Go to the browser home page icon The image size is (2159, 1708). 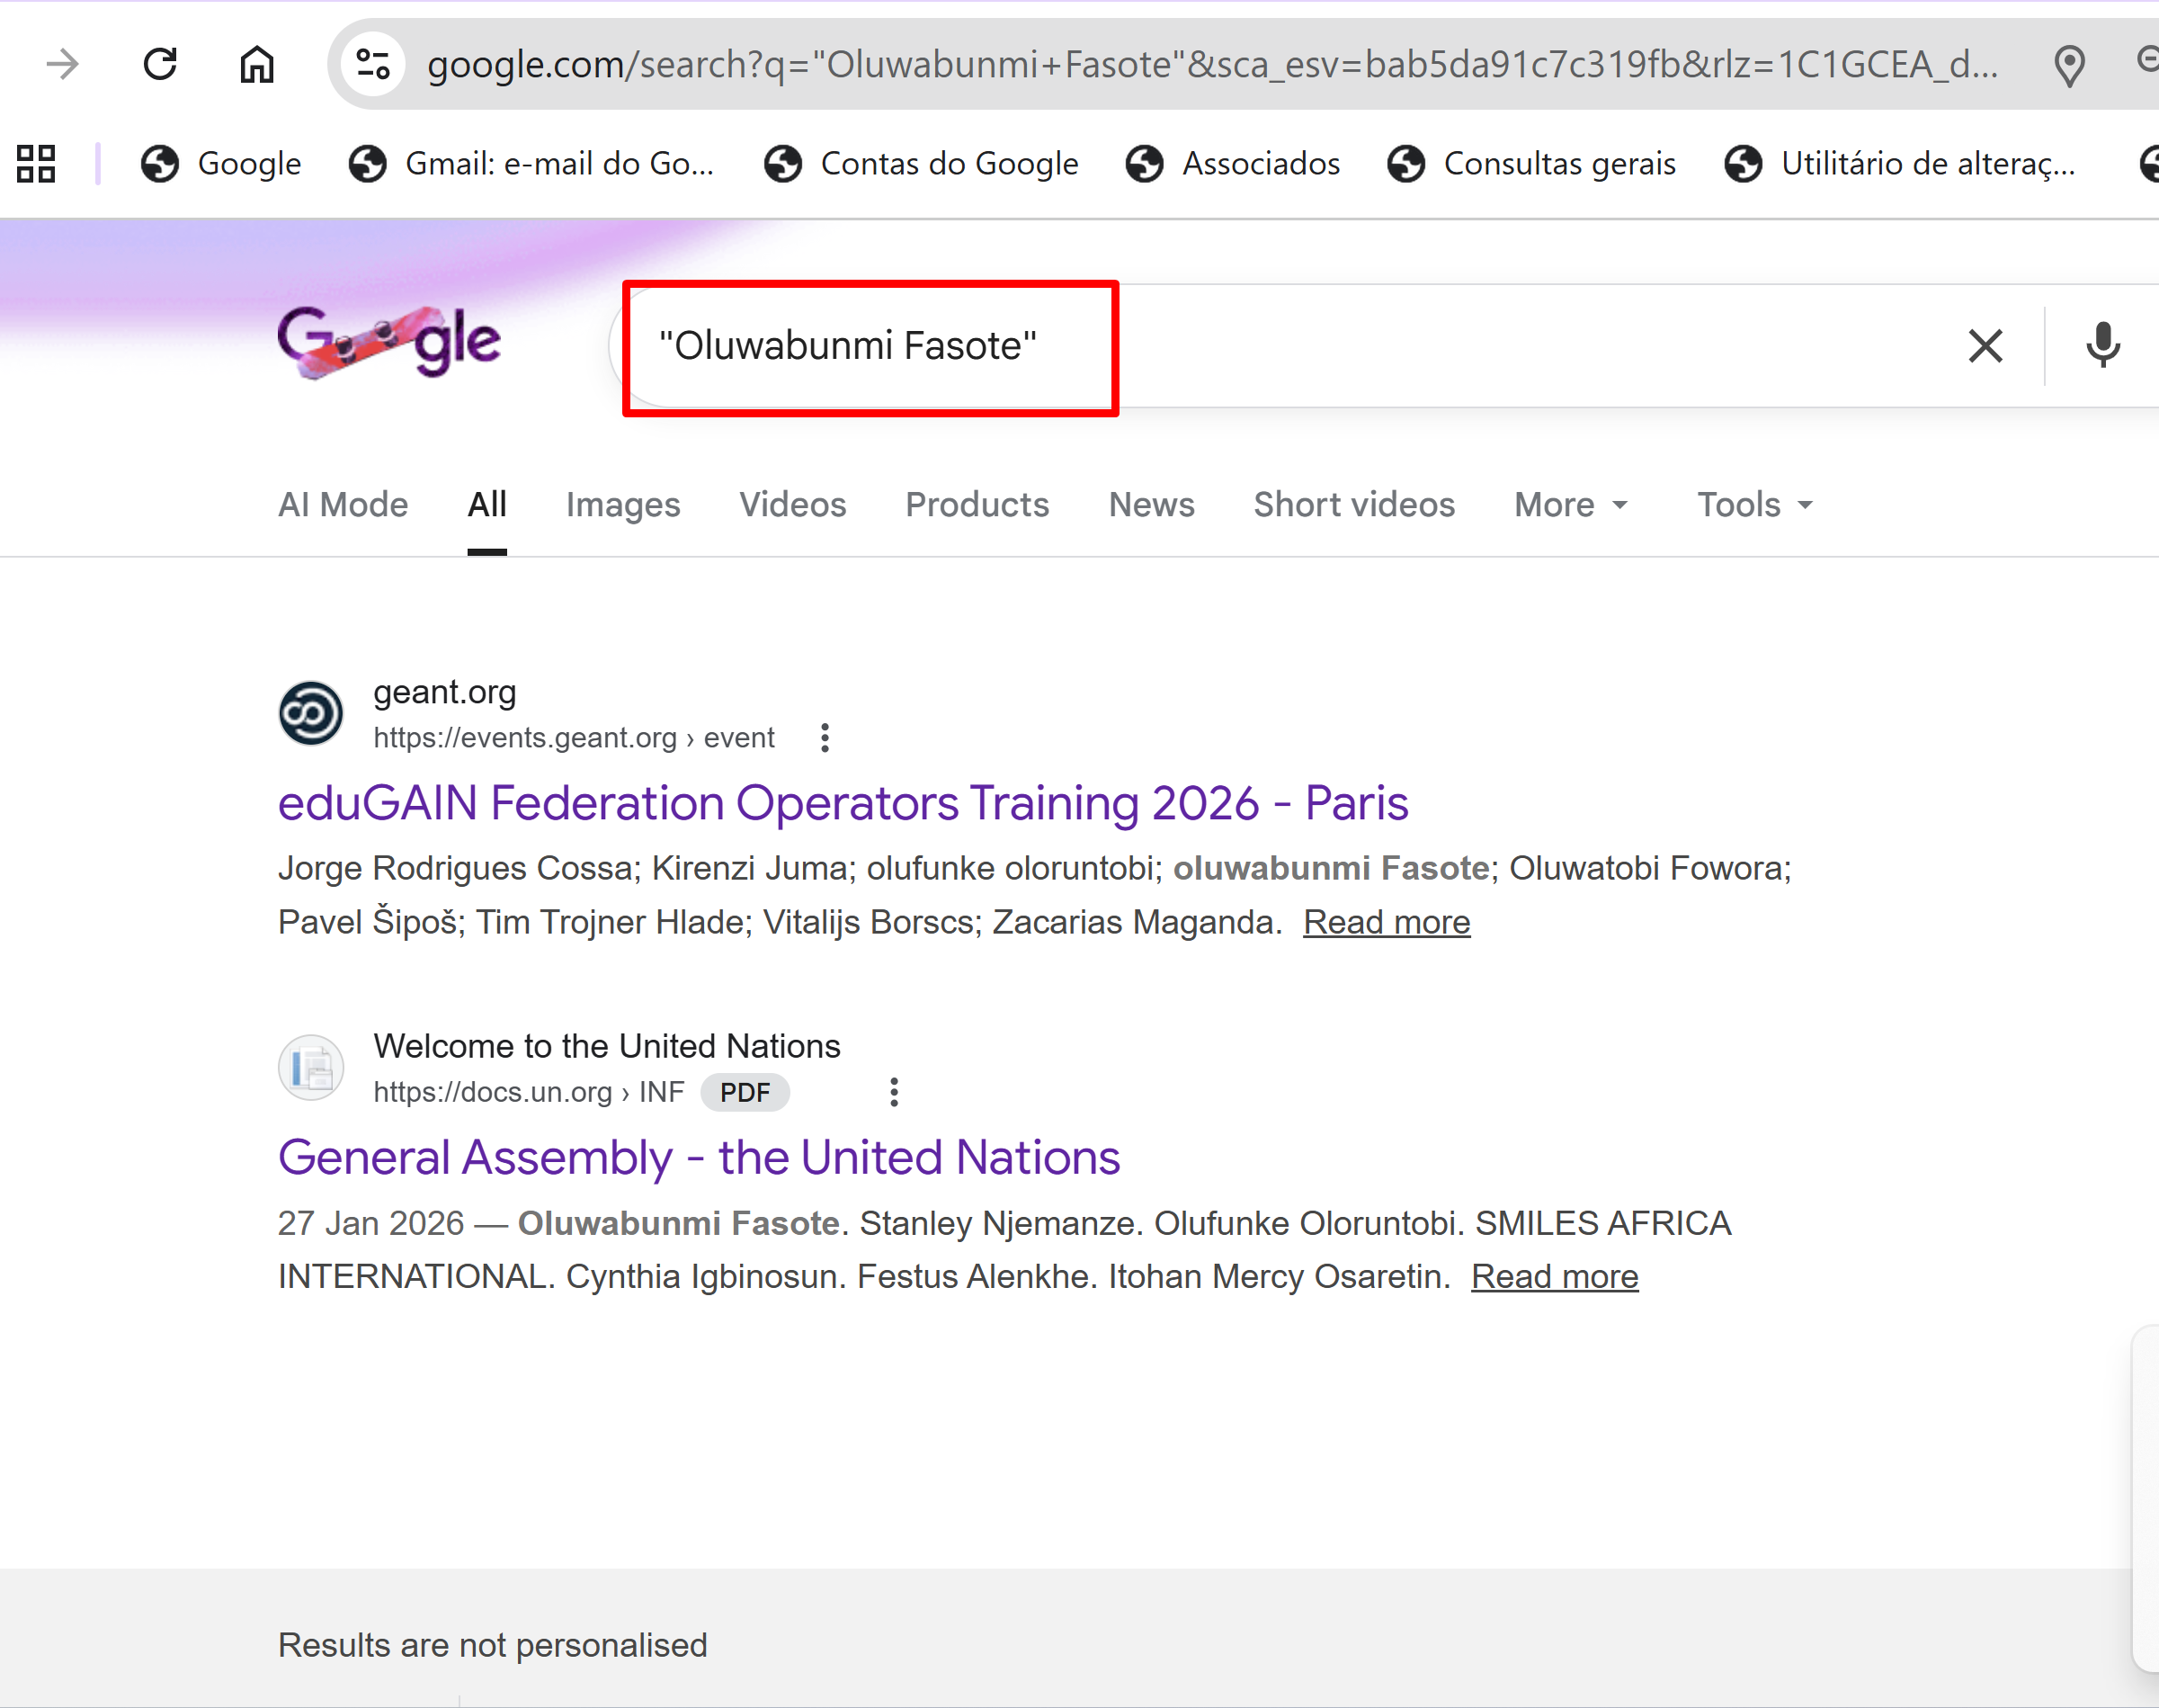[257, 65]
